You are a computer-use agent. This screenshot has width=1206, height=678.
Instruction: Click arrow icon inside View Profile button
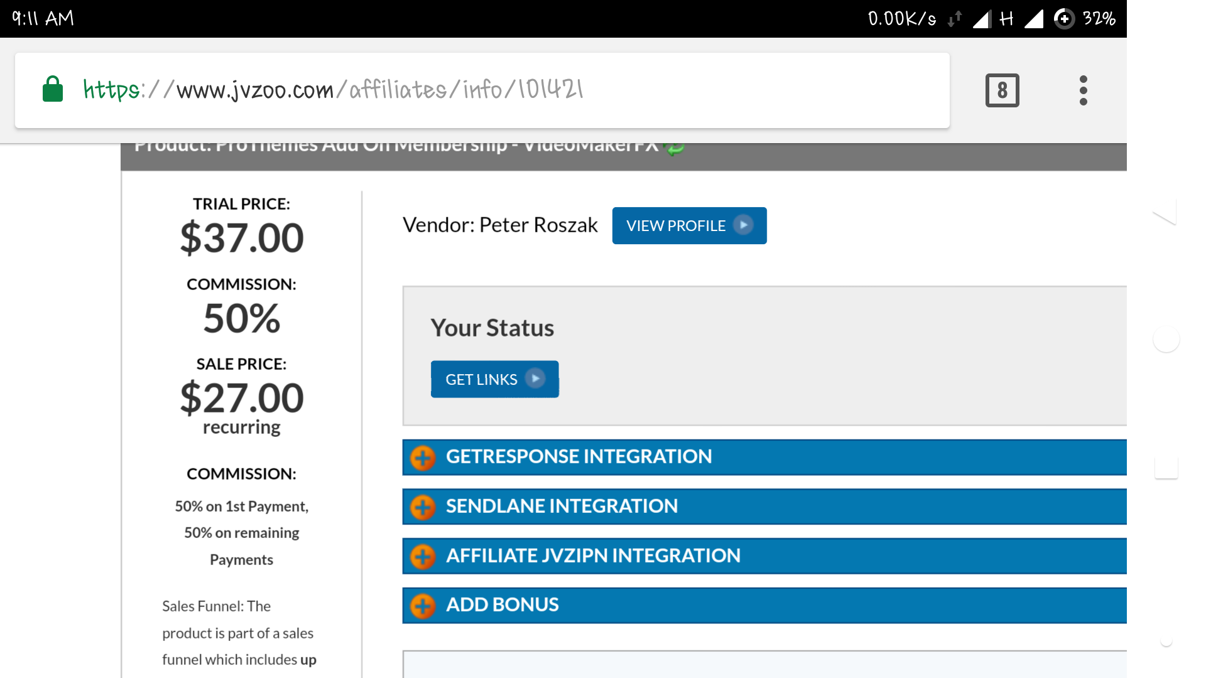(743, 225)
